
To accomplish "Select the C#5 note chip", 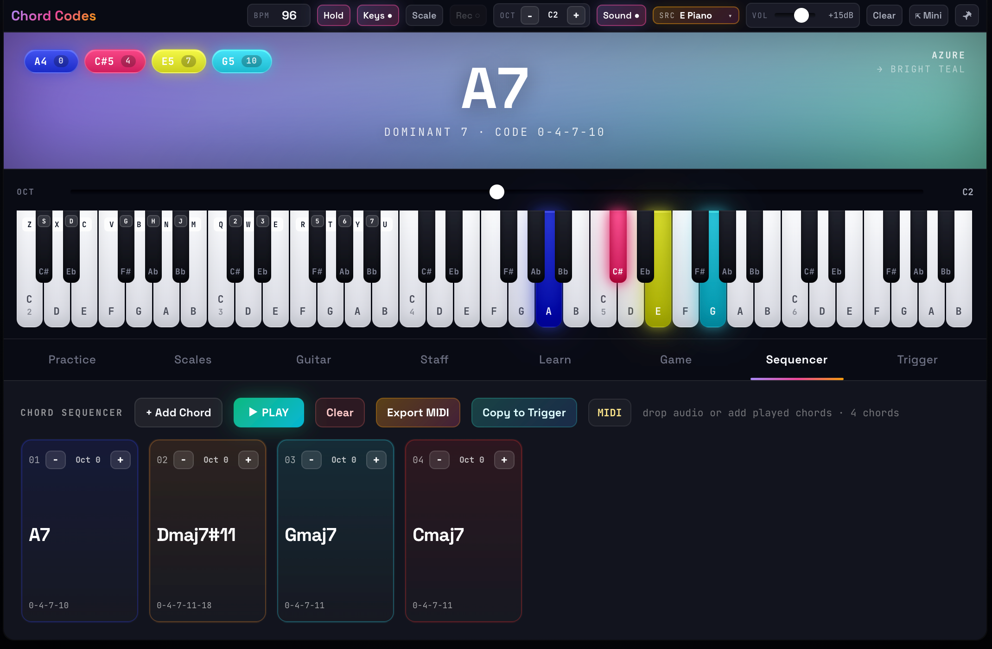I will pyautogui.click(x=115, y=61).
